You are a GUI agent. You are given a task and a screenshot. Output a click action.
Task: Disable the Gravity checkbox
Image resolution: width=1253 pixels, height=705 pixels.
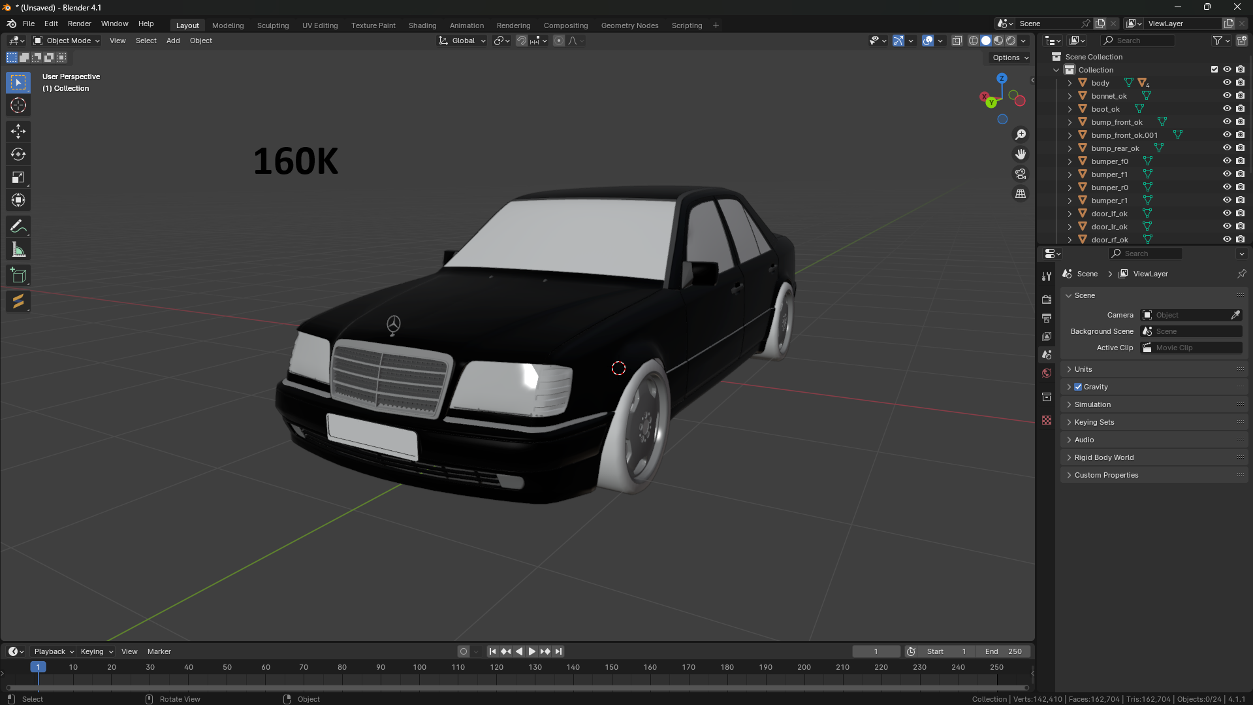(1078, 387)
